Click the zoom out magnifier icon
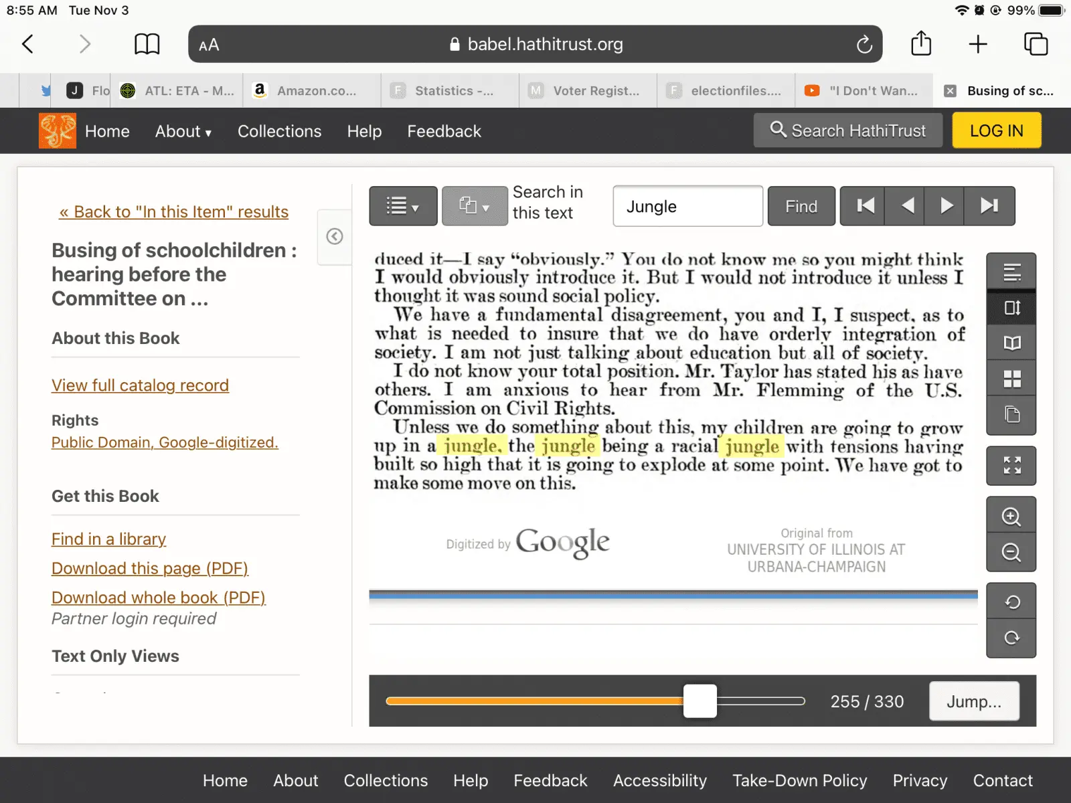 point(1011,552)
